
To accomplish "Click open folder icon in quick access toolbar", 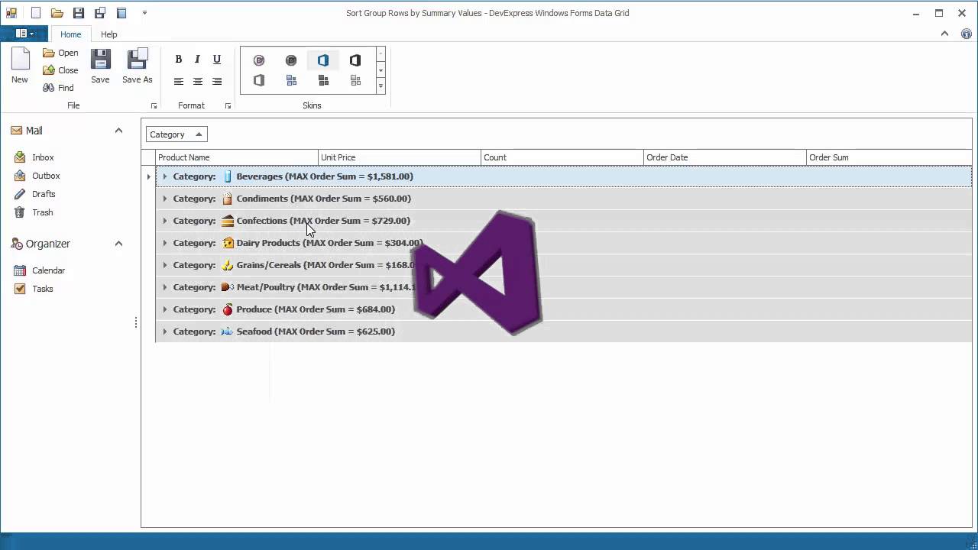I will pos(57,13).
